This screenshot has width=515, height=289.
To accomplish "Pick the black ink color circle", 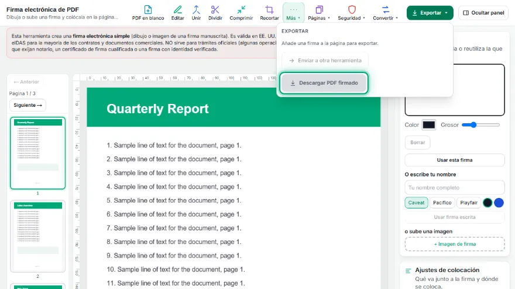I will tap(487, 203).
